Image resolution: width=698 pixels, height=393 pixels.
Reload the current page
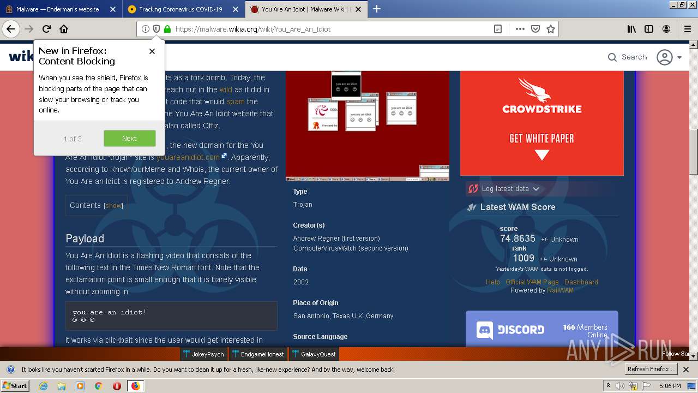(x=46, y=29)
